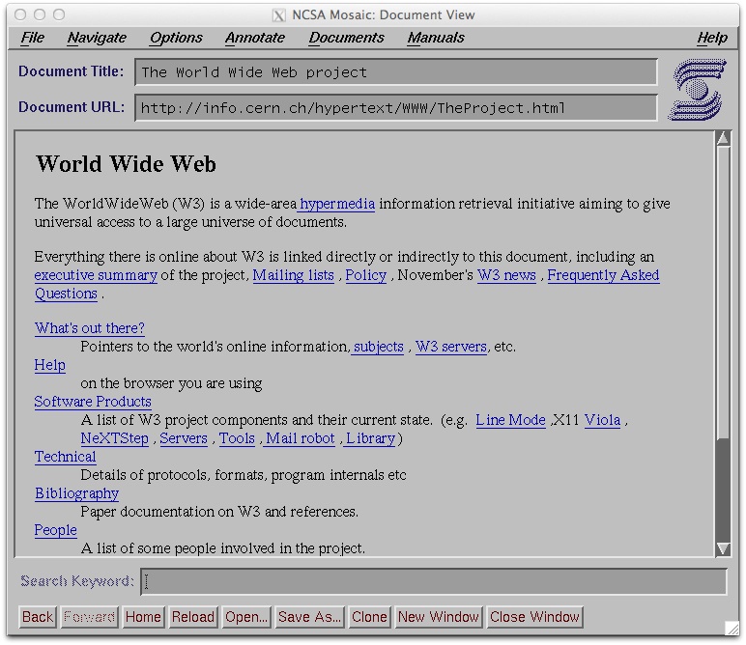Click text 'on the browser you are using'
Image resolution: width=746 pixels, height=645 pixels.
pyautogui.click(x=171, y=383)
